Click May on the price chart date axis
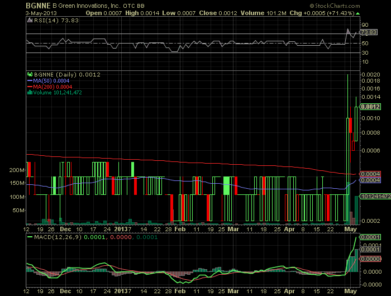The width and height of the screenshot is (391, 296). 351,229
